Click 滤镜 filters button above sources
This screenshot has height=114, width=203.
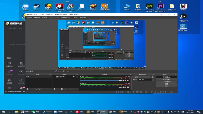coord(66,71)
